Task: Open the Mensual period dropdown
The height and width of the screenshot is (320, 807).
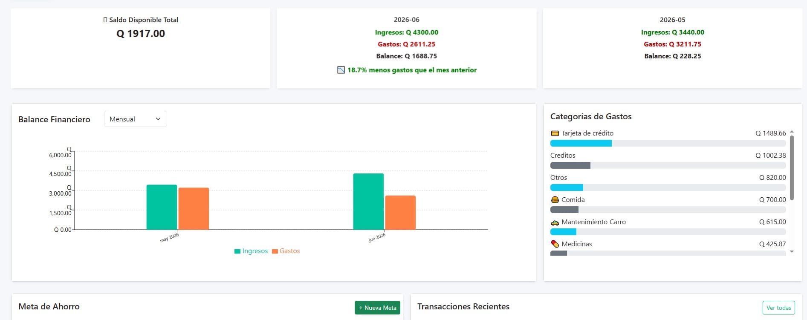Action: click(x=135, y=119)
